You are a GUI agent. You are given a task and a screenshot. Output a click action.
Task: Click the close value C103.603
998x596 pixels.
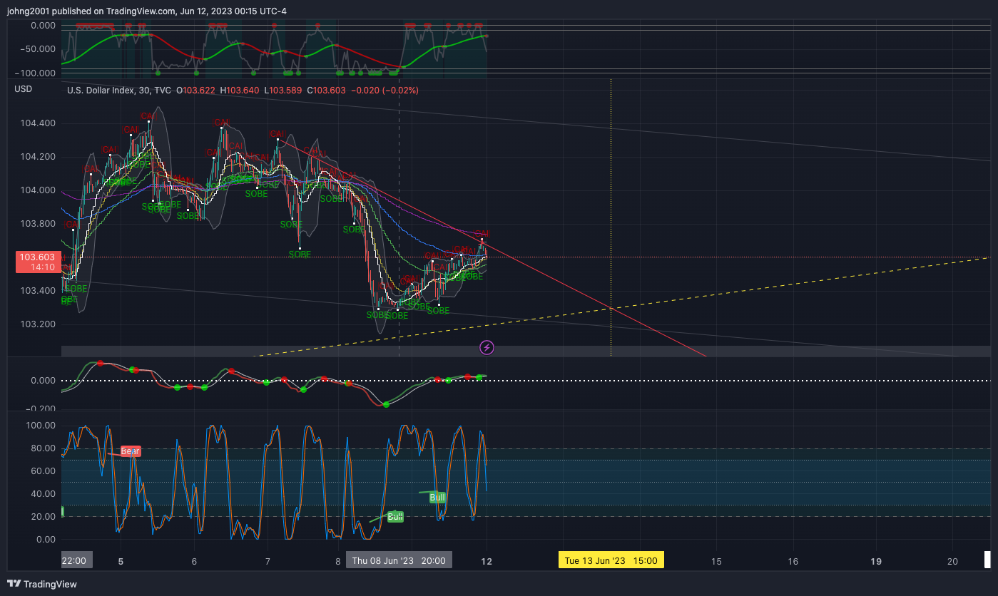coord(326,91)
